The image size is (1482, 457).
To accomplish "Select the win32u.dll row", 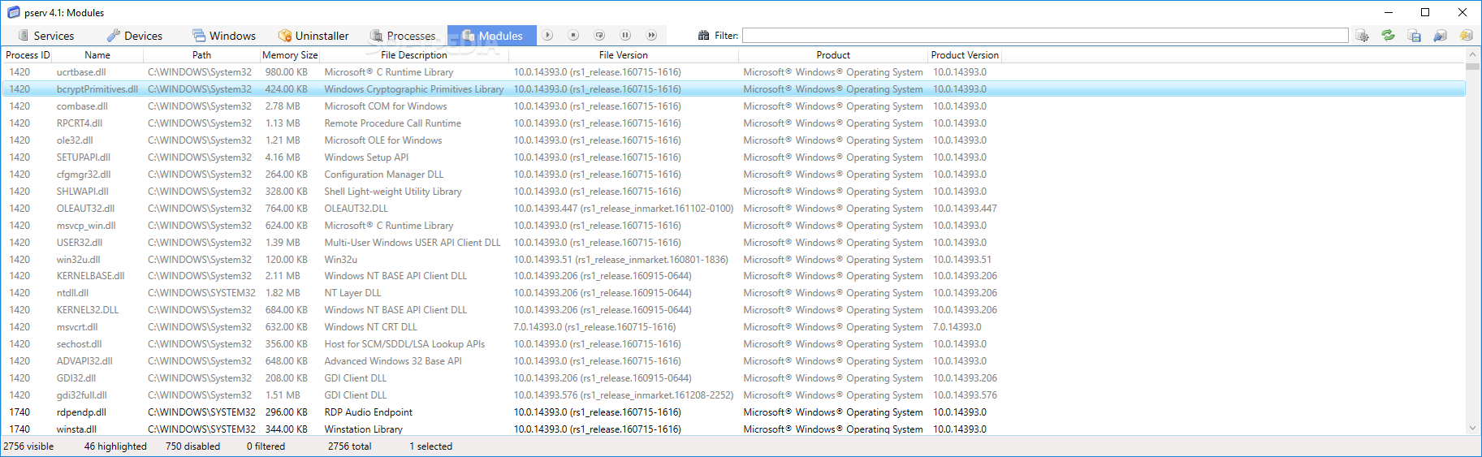I will tap(734, 260).
